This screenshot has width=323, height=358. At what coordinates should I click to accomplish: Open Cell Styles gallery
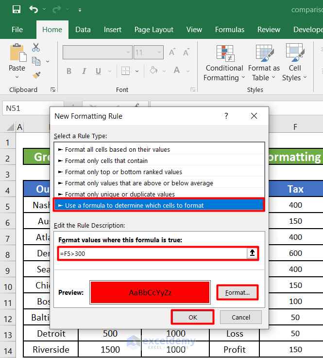point(294,63)
